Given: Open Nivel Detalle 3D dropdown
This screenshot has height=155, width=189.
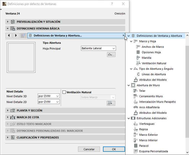Looking at the screenshot, I should (49, 96).
